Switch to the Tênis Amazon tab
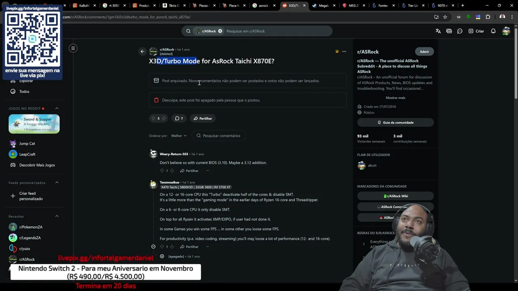518x291 pixels. pyautogui.click(x=174, y=6)
